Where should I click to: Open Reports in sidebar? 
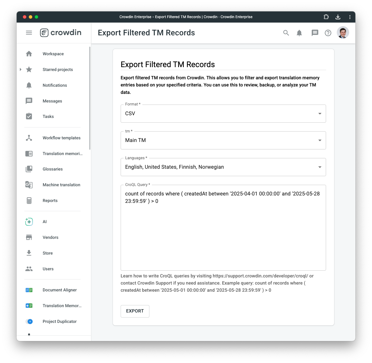click(50, 201)
